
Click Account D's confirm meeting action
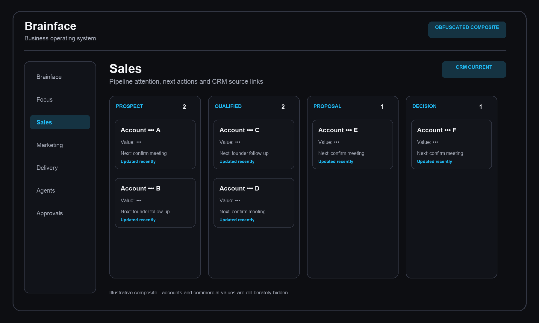click(243, 211)
